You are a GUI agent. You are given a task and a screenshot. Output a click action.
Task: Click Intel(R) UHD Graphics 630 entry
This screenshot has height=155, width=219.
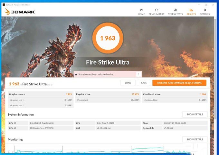[42, 123]
